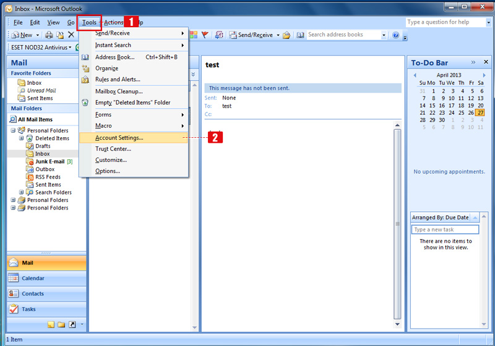Expand the Search Folders tree node
495x346 pixels.
click(22, 192)
